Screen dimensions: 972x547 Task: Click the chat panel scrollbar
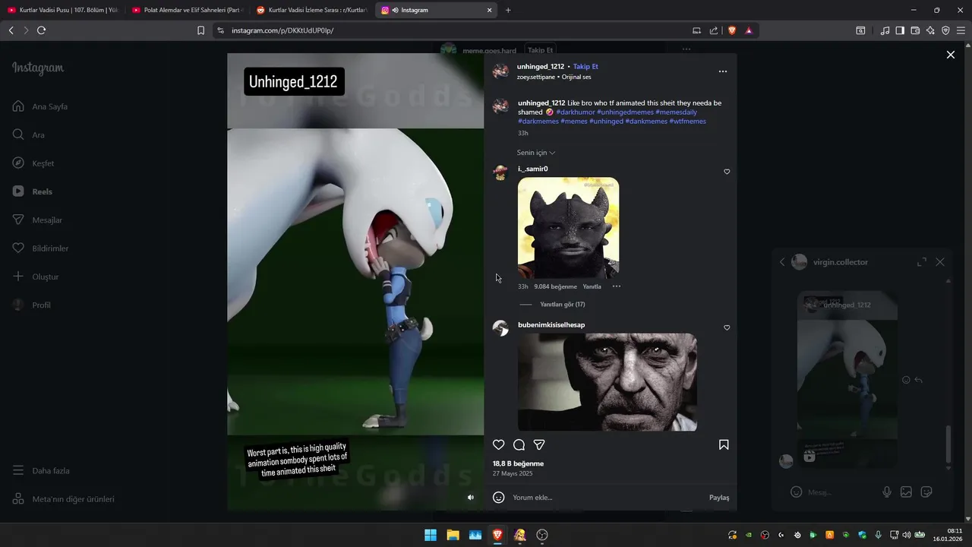948,444
